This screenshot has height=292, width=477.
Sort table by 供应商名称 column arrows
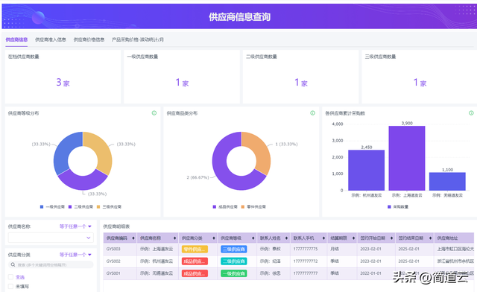click(174, 238)
